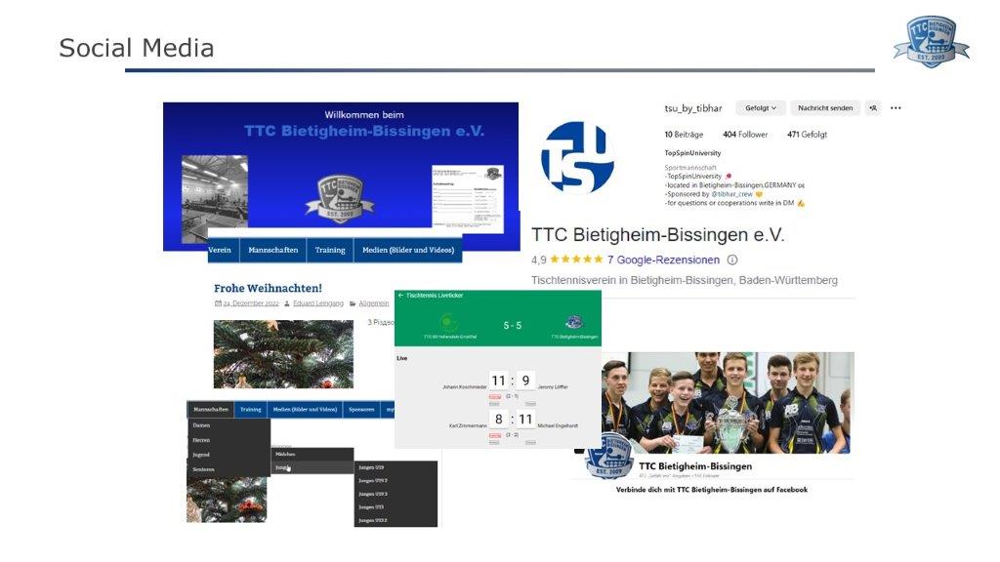Click the three-dot more options icon

(x=896, y=108)
